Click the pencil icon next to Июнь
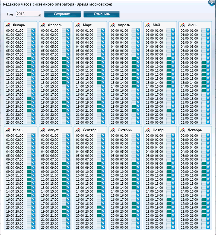Image resolution: width=216 pixels, height=235 pixels. (x=183, y=25)
